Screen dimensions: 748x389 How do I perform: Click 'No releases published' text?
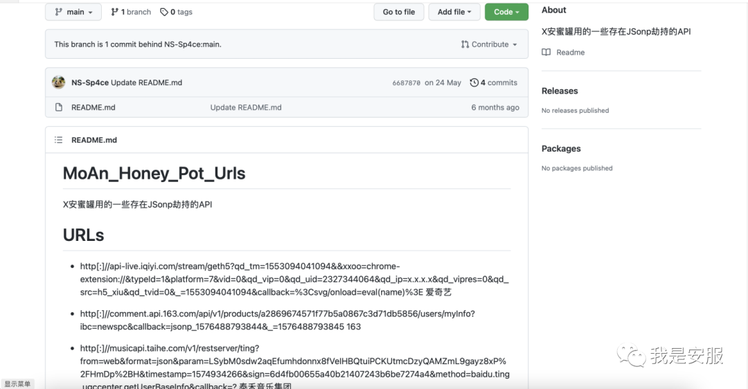click(575, 111)
